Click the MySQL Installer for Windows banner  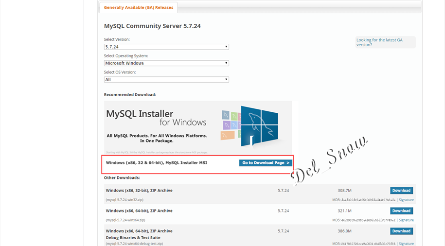pos(198,128)
